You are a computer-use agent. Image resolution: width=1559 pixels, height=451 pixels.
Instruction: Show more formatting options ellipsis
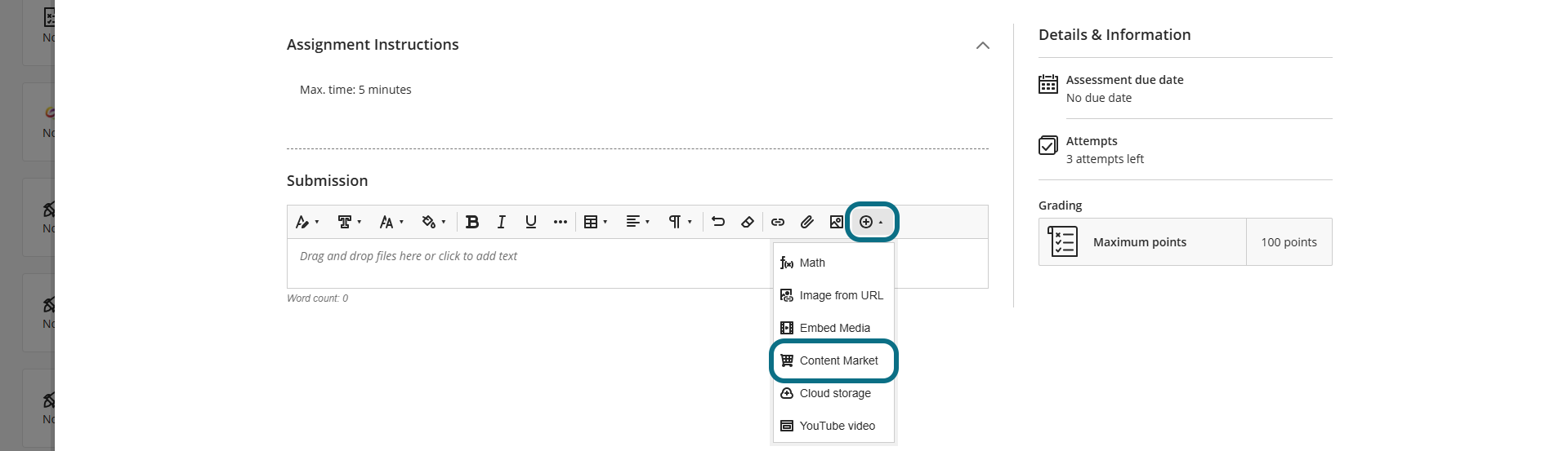click(x=561, y=222)
